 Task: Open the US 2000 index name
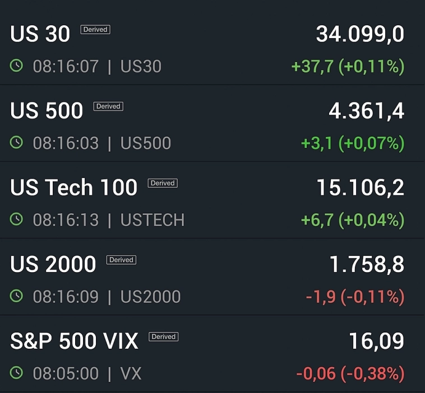53,265
